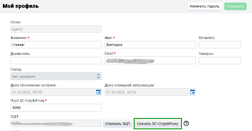Click into the Email input field
252x131 pixels.
click(x=150, y=60)
